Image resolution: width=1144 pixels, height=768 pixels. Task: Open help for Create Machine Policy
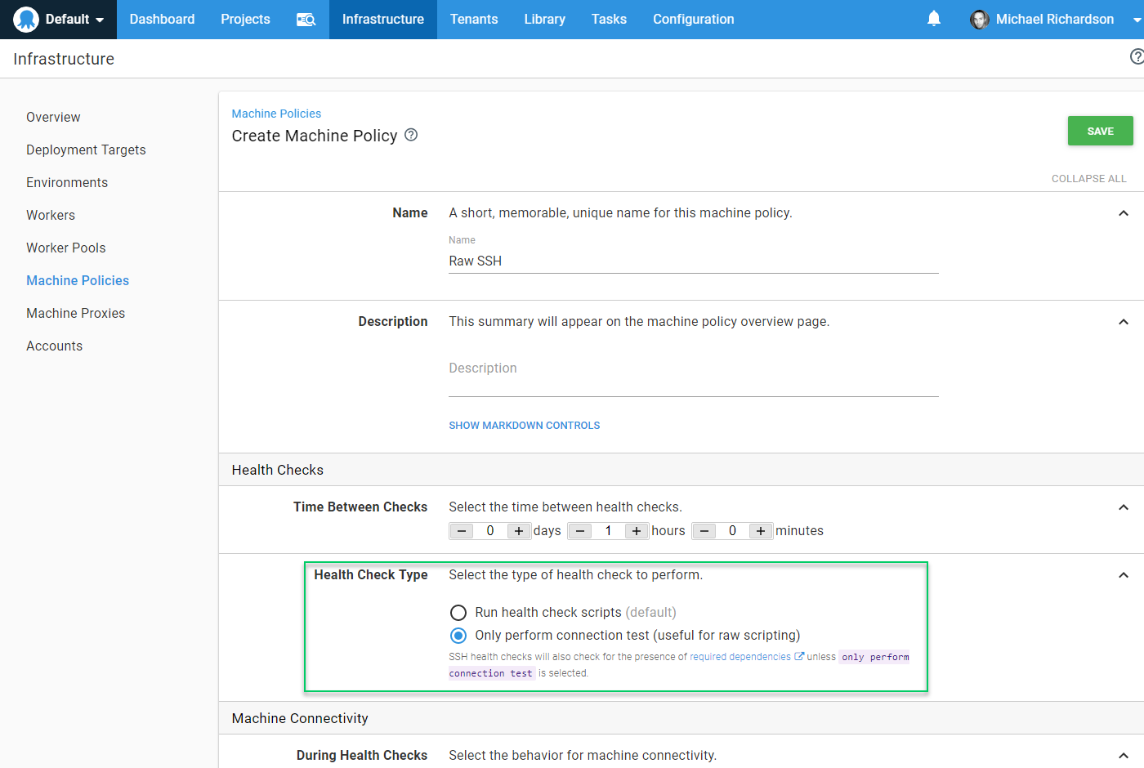click(411, 135)
